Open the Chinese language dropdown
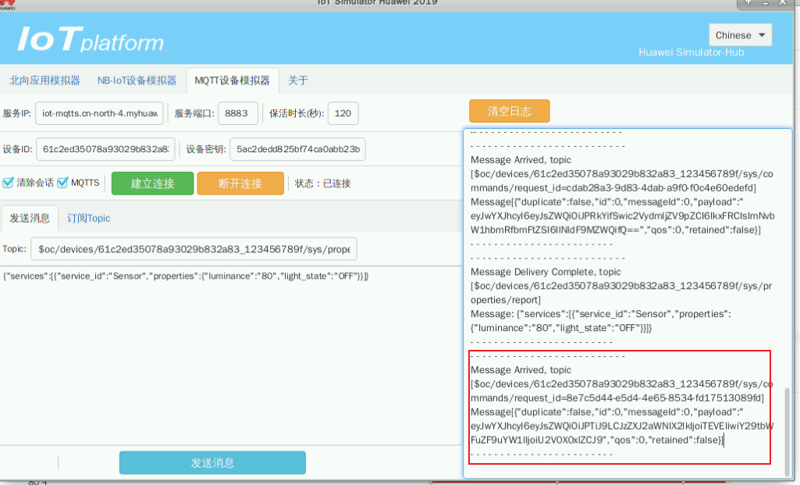 click(740, 35)
